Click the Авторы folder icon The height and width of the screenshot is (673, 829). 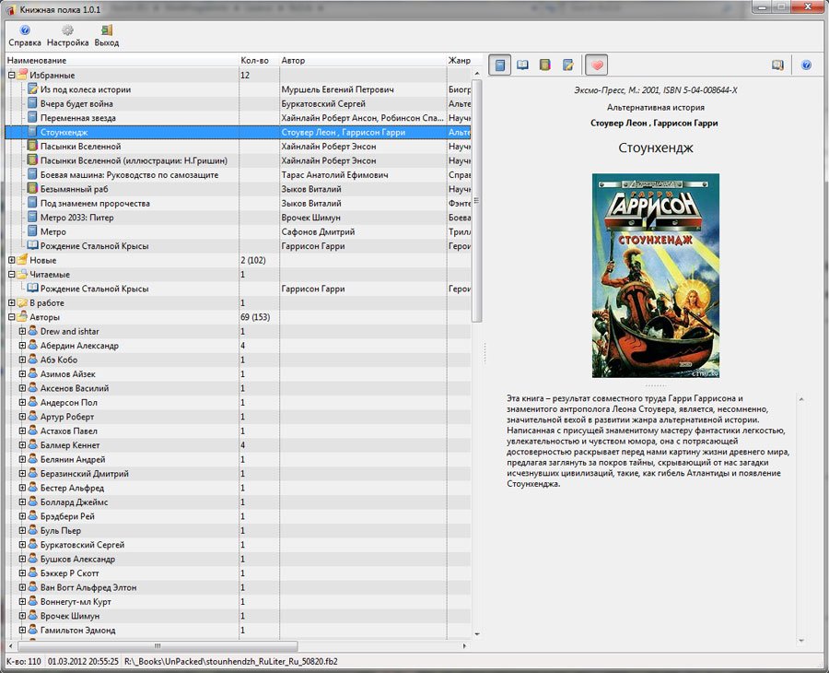pyautogui.click(x=22, y=317)
